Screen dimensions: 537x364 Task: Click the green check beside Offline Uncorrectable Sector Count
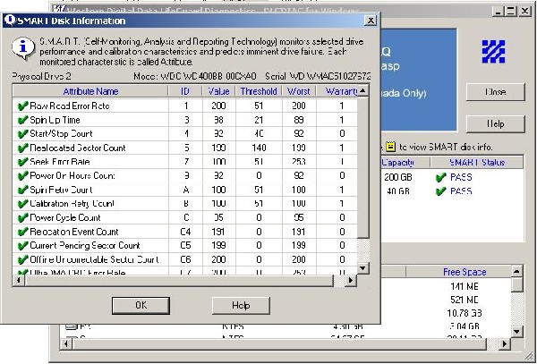[x=22, y=259]
